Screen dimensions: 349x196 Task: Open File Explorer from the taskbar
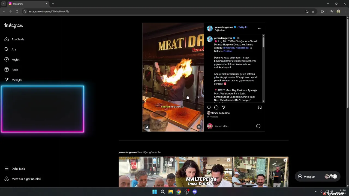(170, 192)
